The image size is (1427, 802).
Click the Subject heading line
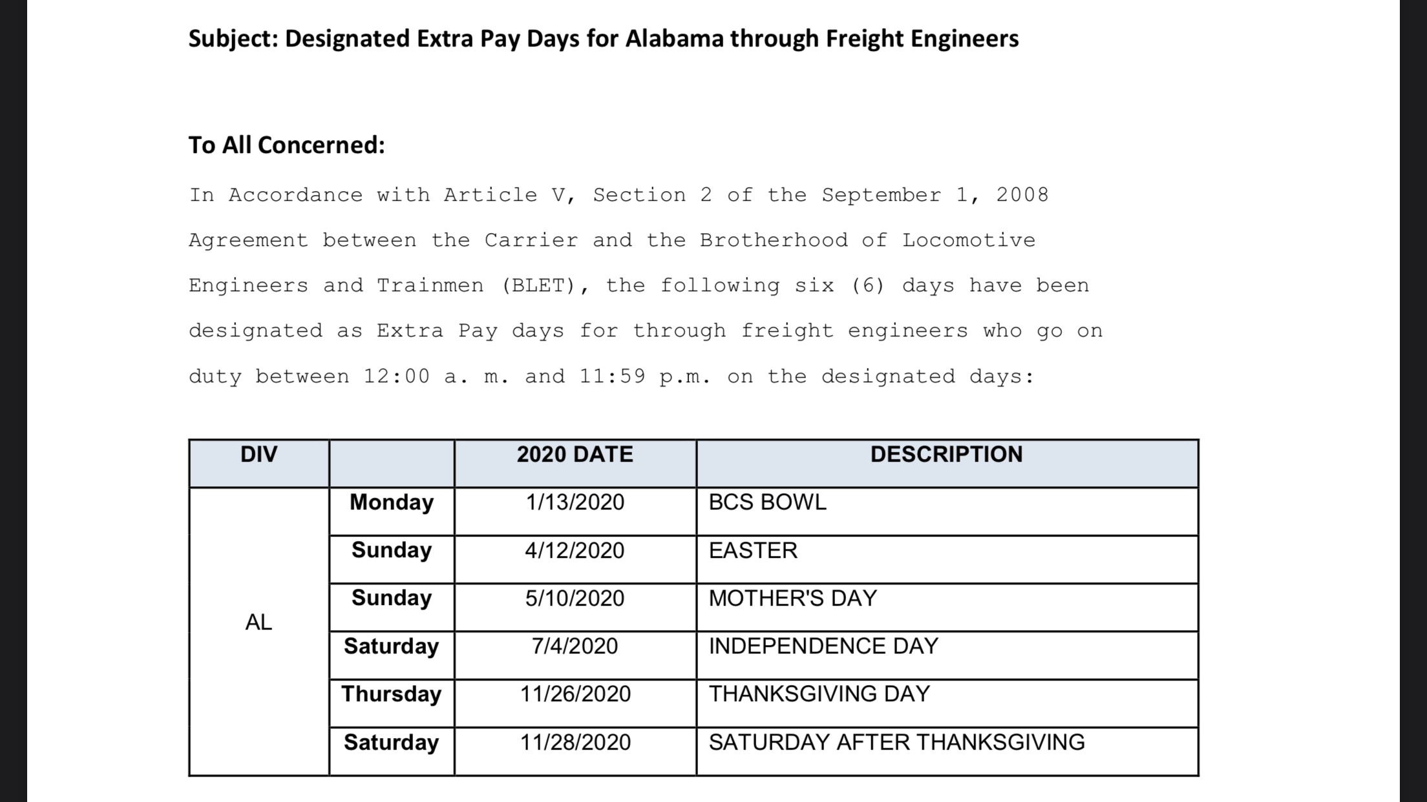click(604, 39)
